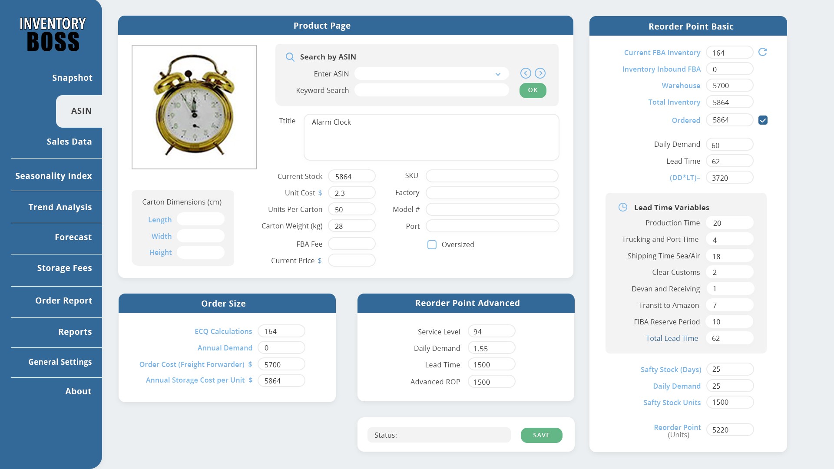The image size is (834, 469).
Task: Switch to the Sales Data section
Action: click(x=69, y=142)
